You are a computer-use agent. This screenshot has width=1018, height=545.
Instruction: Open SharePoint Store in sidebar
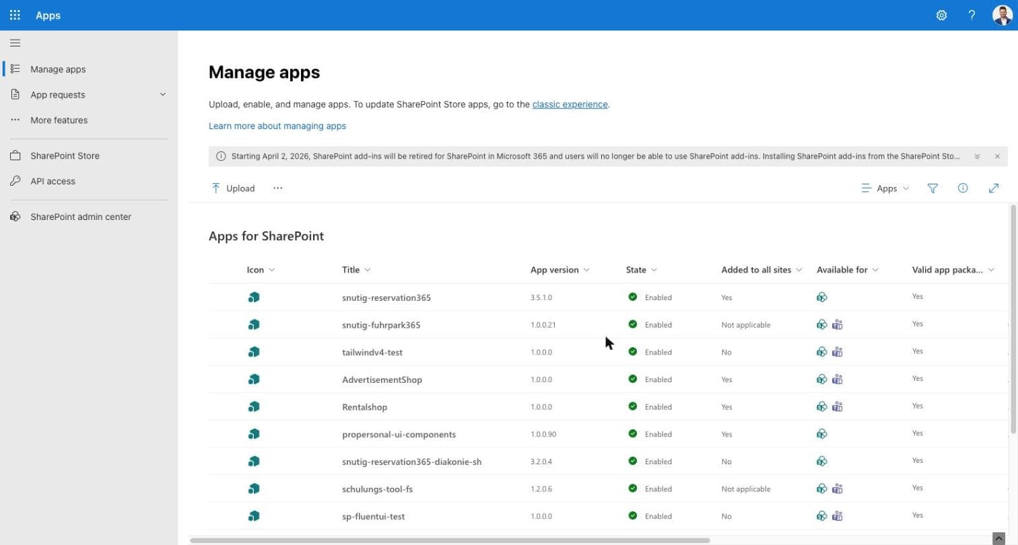[65, 156]
